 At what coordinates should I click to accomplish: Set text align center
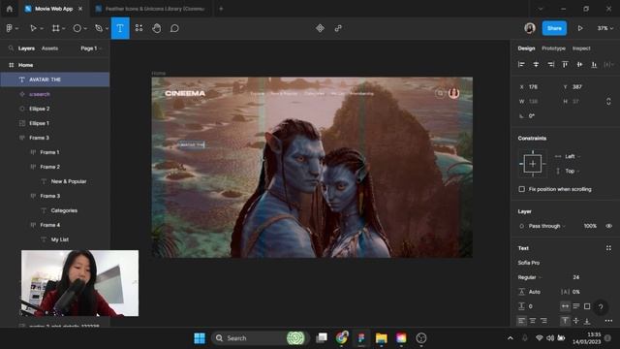[x=533, y=321]
